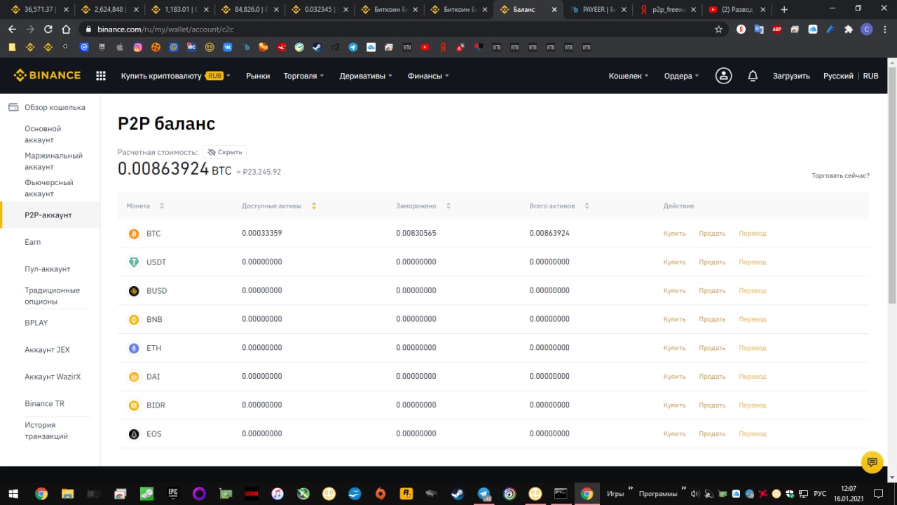
Task: Open the notifications bell
Action: pyautogui.click(x=753, y=76)
